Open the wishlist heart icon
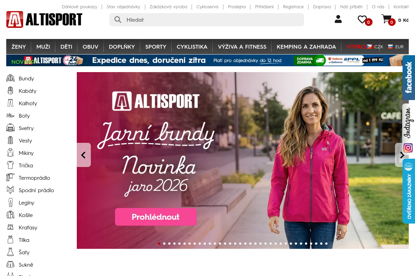This screenshot has width=415, height=276. pos(362,19)
